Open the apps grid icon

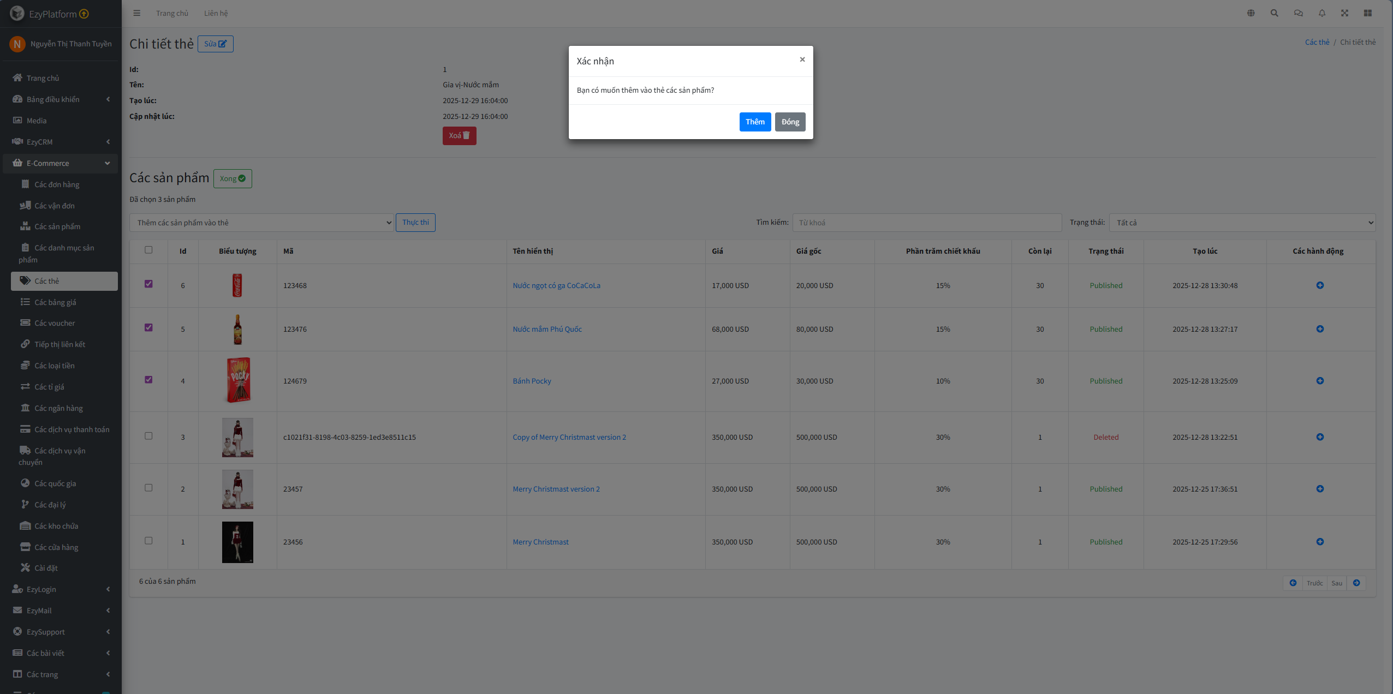[x=1367, y=13]
